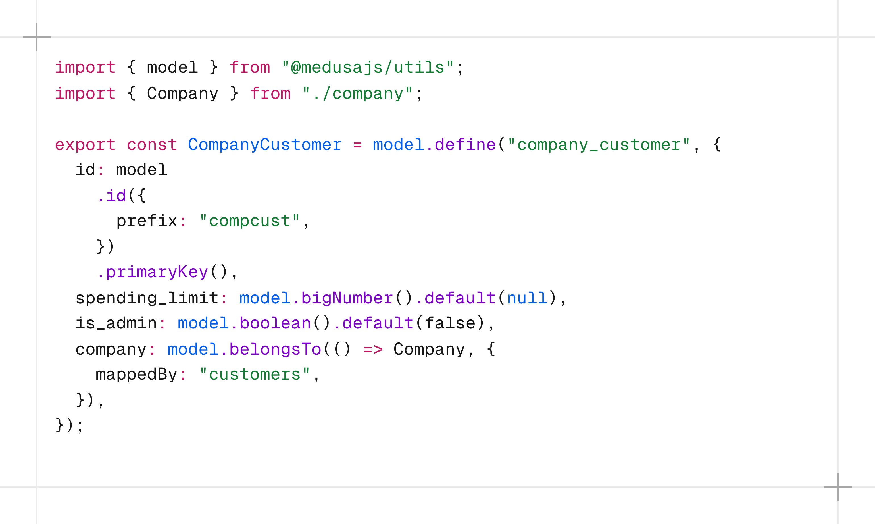Click the boolean method name

pos(275,323)
